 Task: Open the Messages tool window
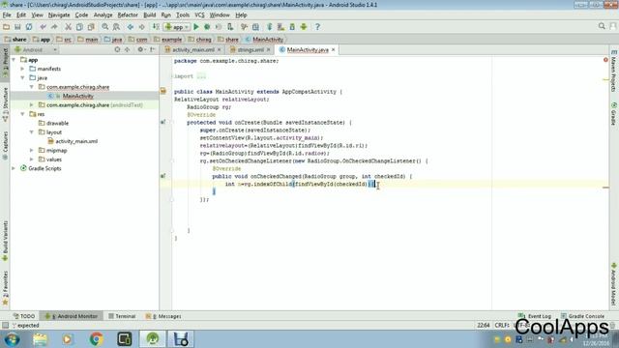163,316
